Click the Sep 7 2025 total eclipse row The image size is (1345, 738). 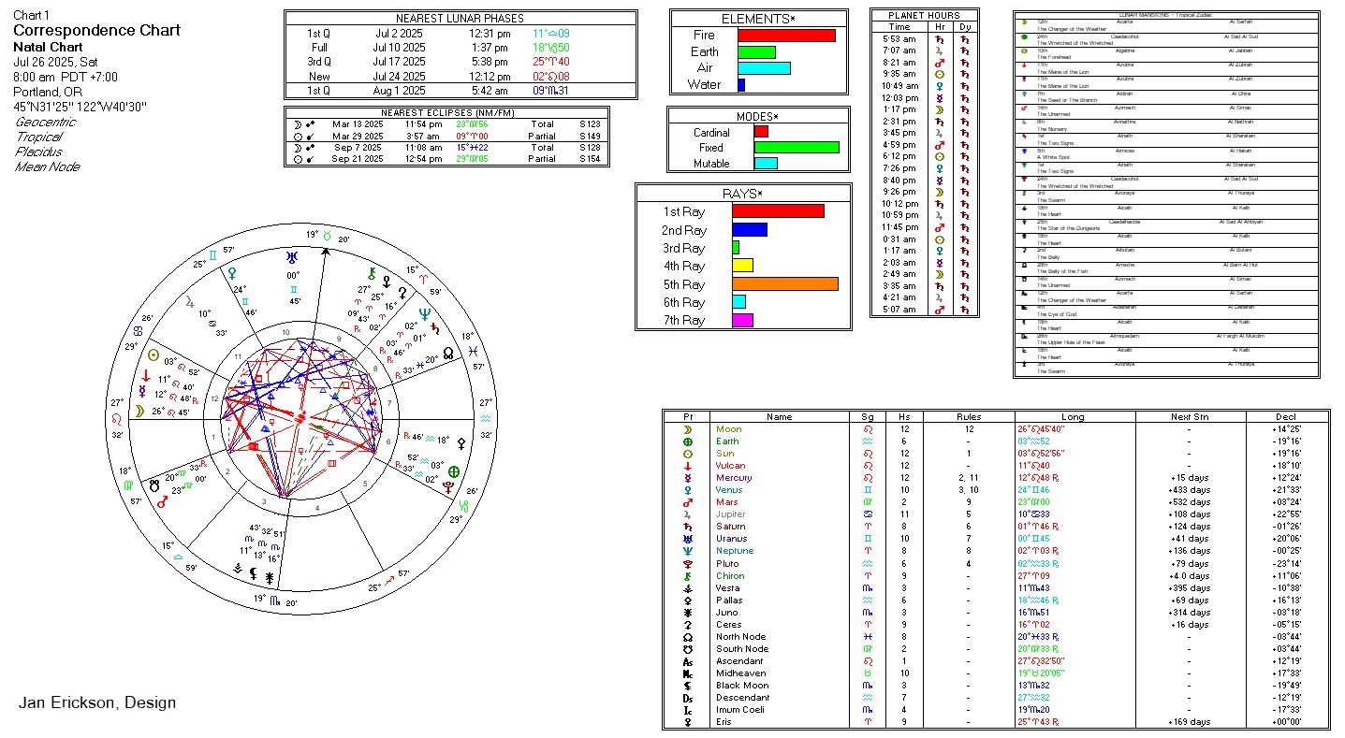[446, 148]
